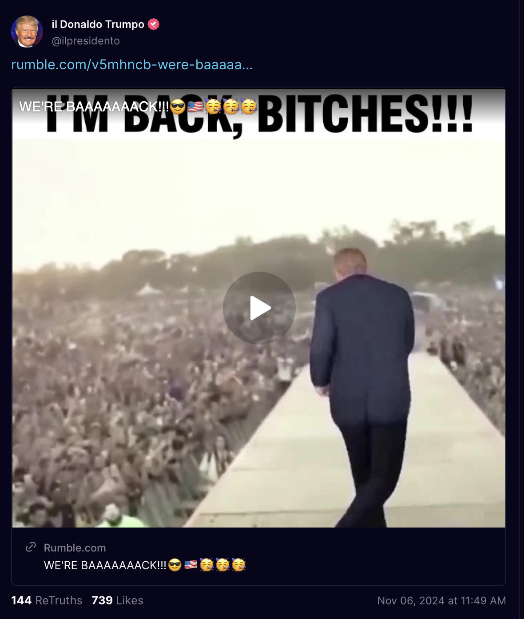Open the WE'RE BAAAAAAACK caption under the video
The image size is (524, 619).
pos(145,565)
